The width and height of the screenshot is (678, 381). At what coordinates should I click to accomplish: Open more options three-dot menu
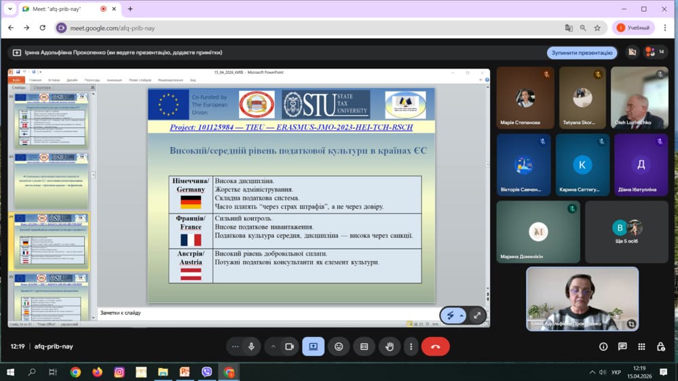tap(411, 346)
